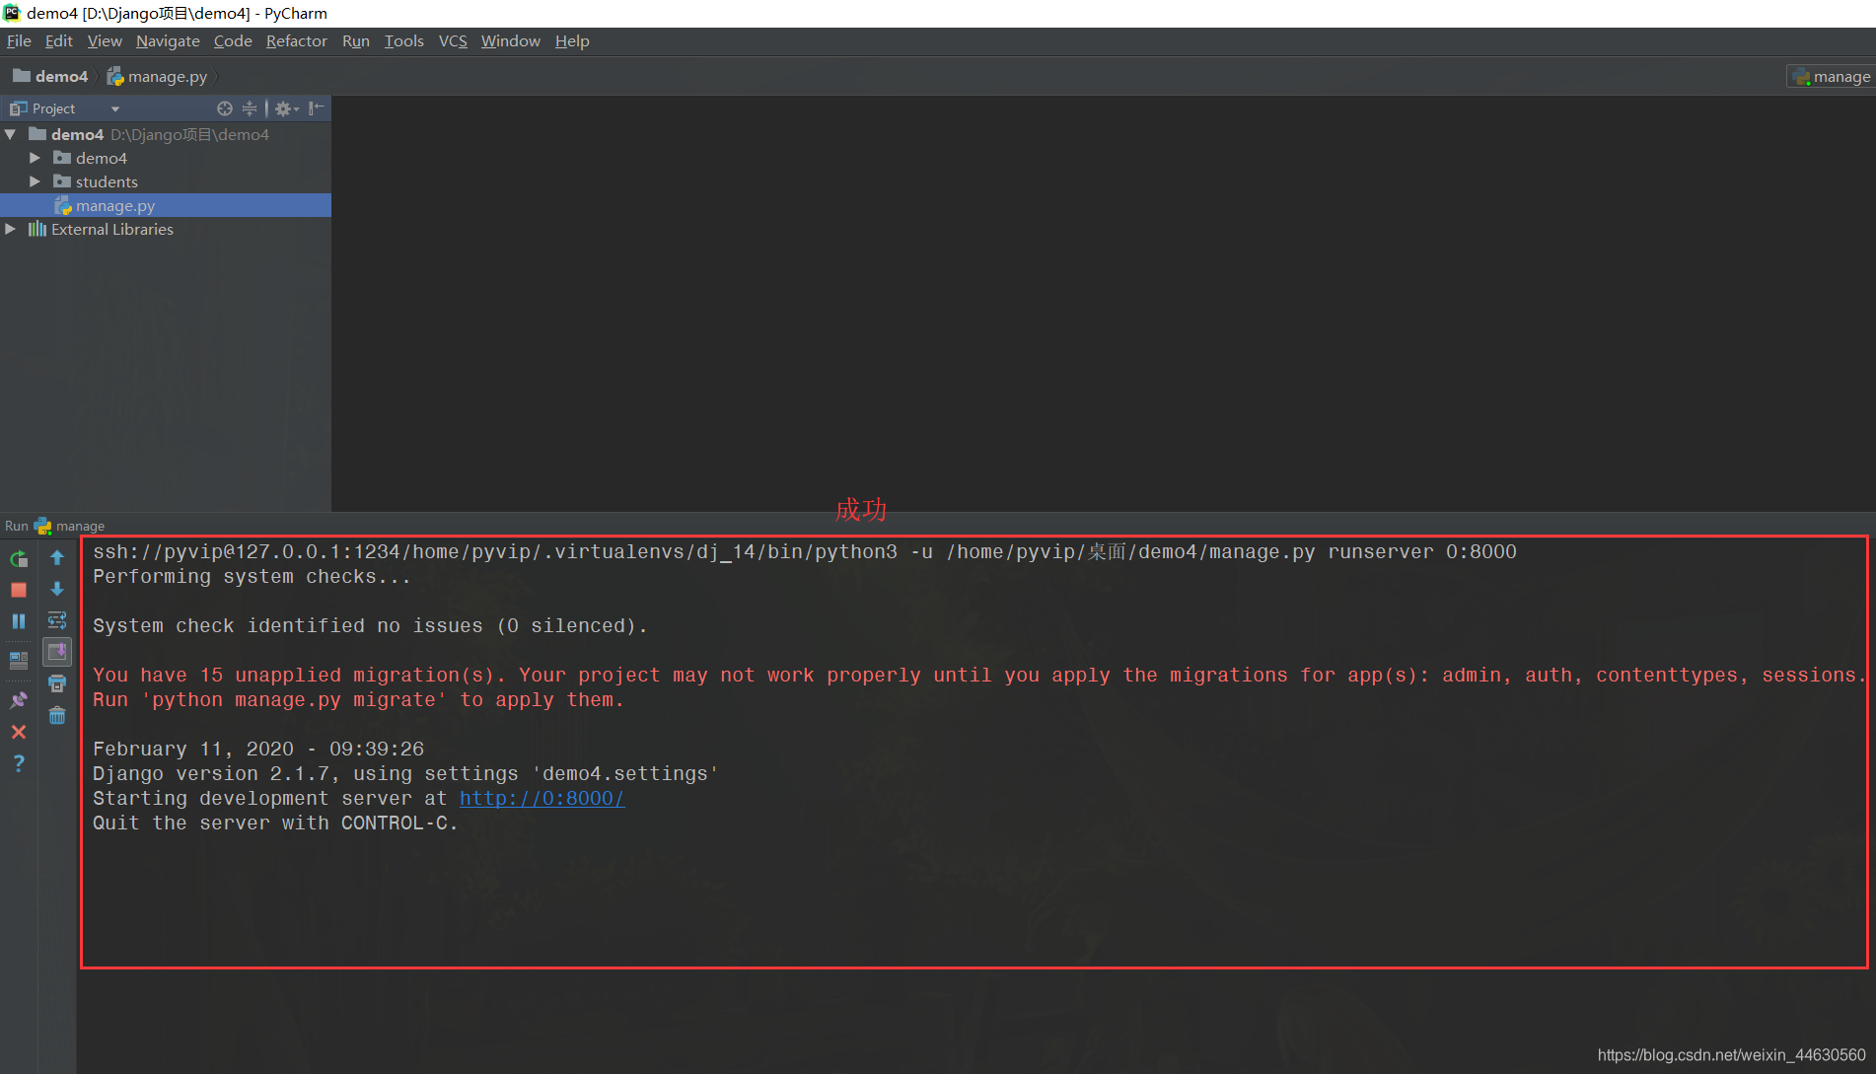The width and height of the screenshot is (1876, 1074).
Task: Click the Project tool window icon
Action: click(19, 108)
